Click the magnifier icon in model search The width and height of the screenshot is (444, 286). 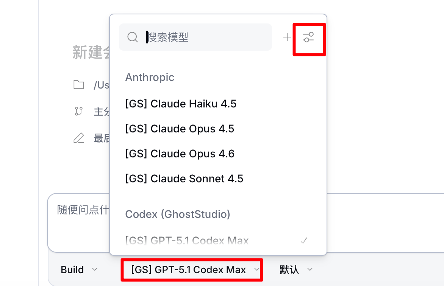[132, 37]
